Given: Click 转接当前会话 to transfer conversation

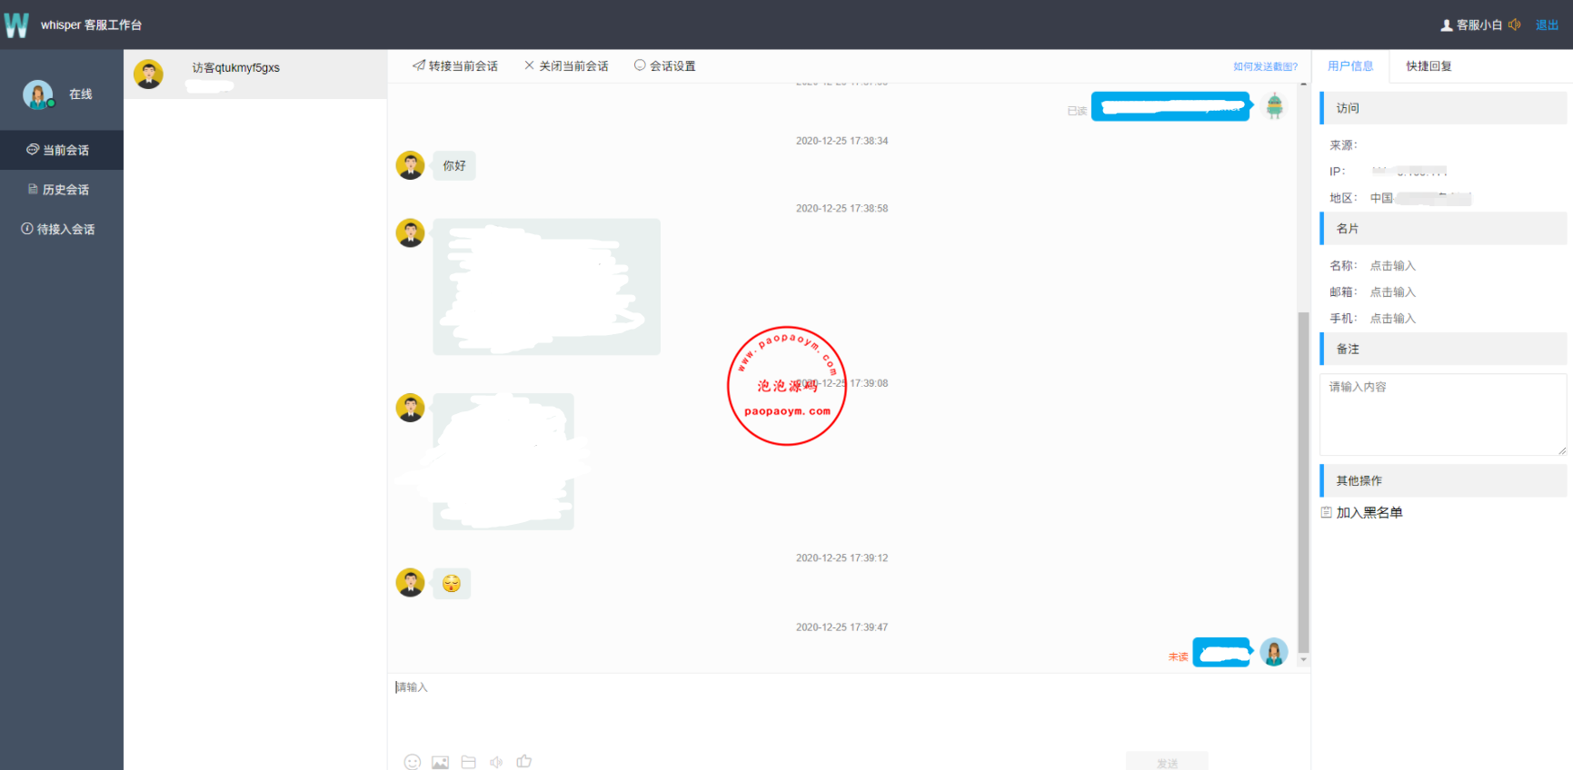Looking at the screenshot, I should coord(455,66).
